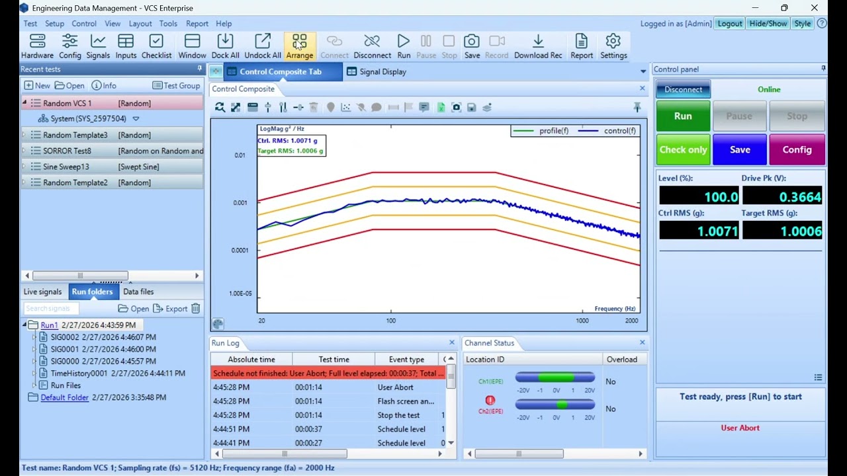847x476 pixels.
Task: Click the Test Group button
Action: pyautogui.click(x=176, y=86)
